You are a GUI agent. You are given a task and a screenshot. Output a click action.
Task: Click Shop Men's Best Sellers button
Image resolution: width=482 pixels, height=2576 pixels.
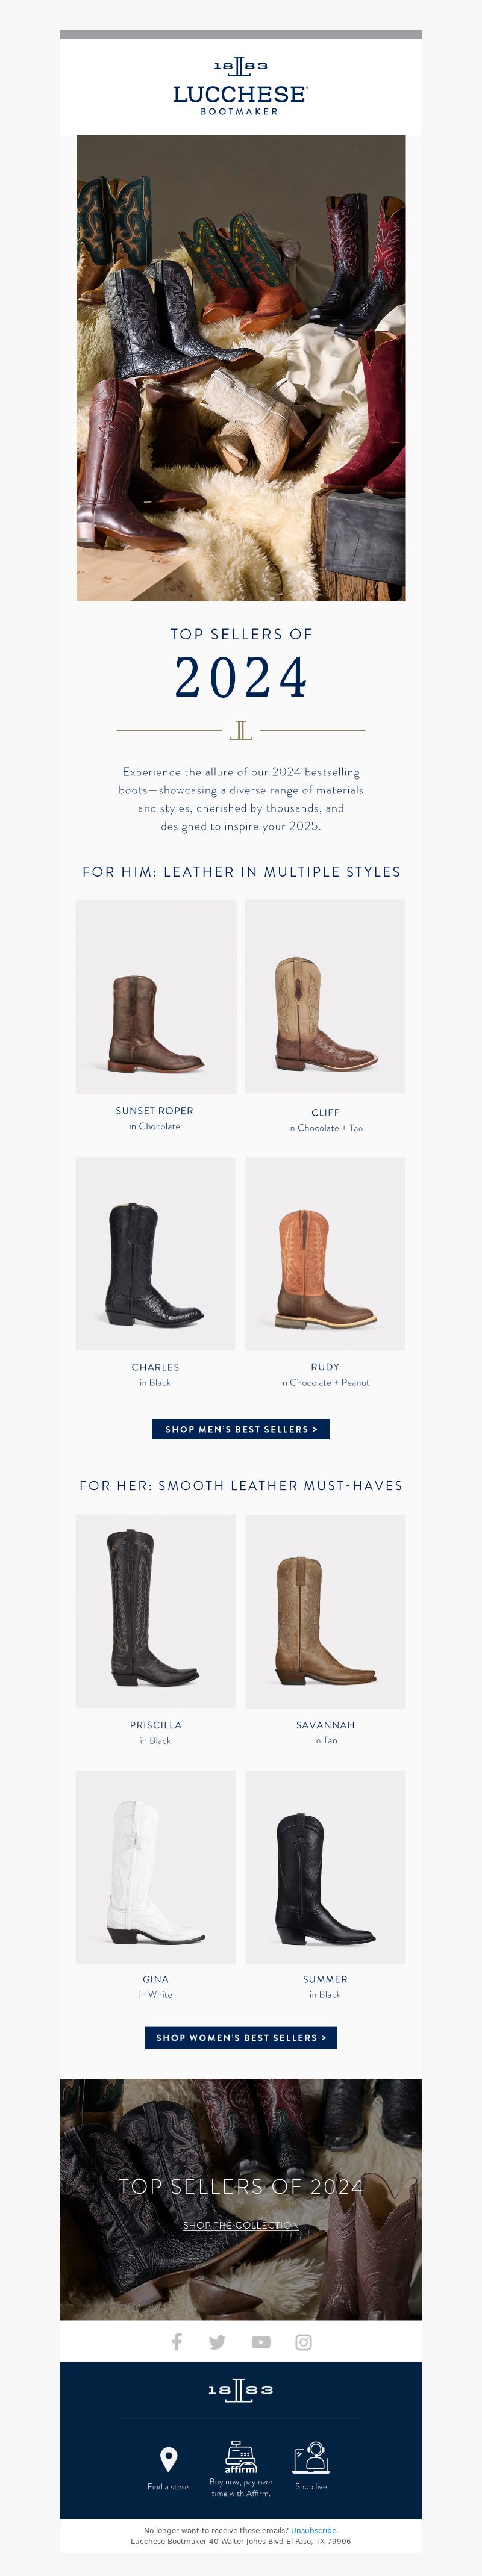(241, 1429)
